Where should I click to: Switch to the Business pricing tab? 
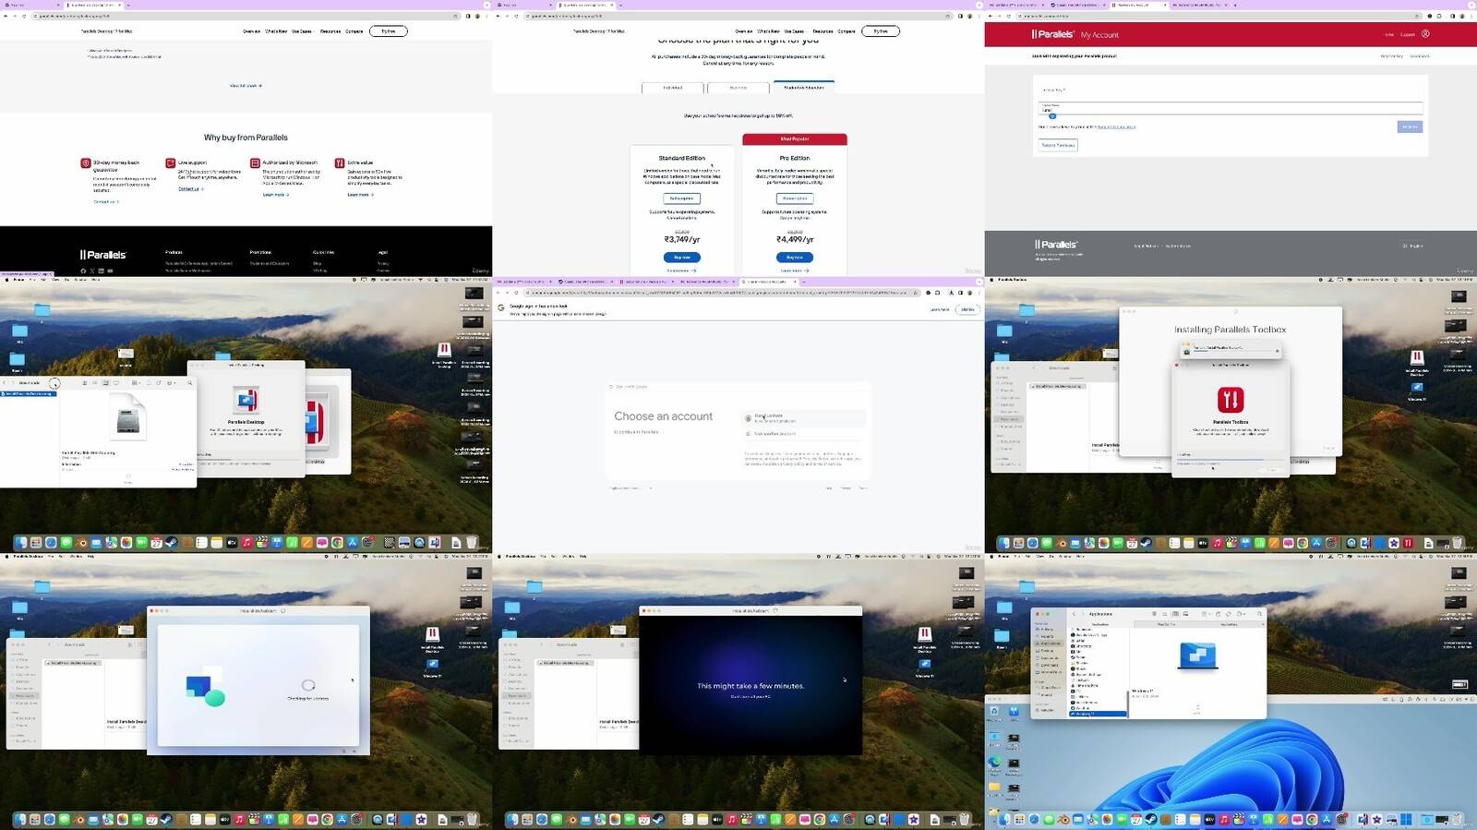738,88
